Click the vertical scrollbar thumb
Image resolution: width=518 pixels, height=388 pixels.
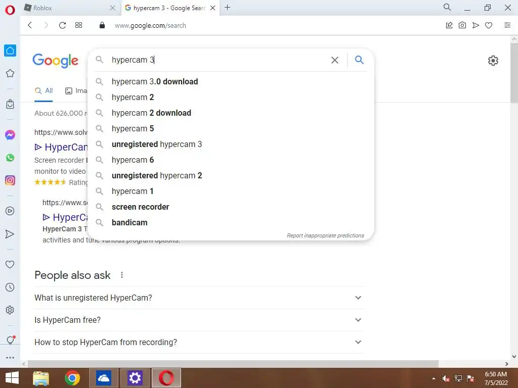pyautogui.click(x=514, y=73)
